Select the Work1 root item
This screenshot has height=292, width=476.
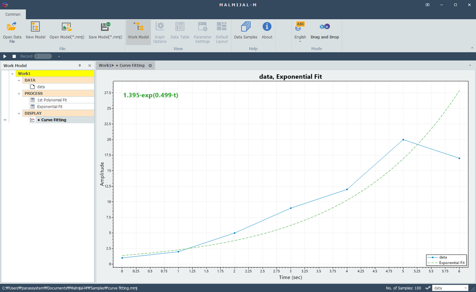click(55, 73)
